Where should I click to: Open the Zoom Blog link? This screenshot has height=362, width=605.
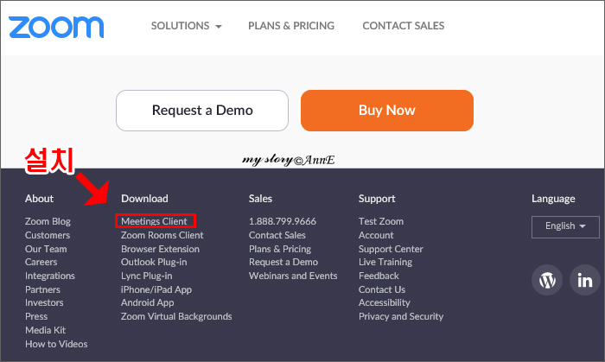48,221
